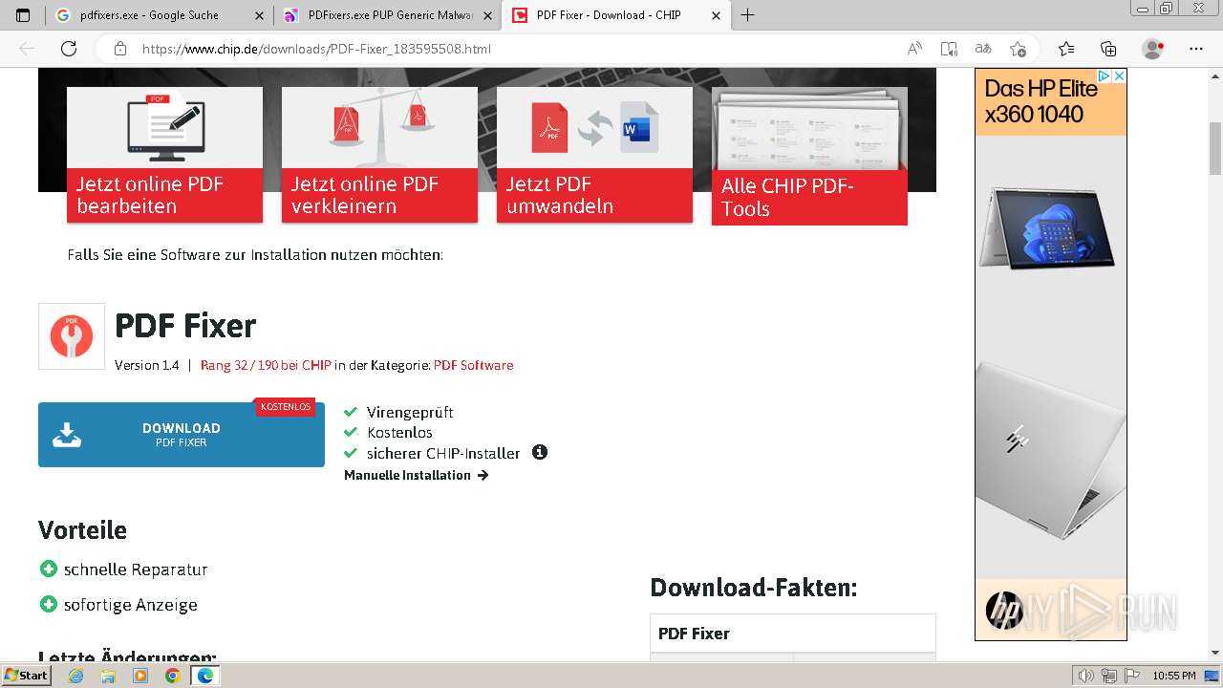1223x688 pixels.
Task: Open the Windows Start menu
Action: pyautogui.click(x=26, y=675)
